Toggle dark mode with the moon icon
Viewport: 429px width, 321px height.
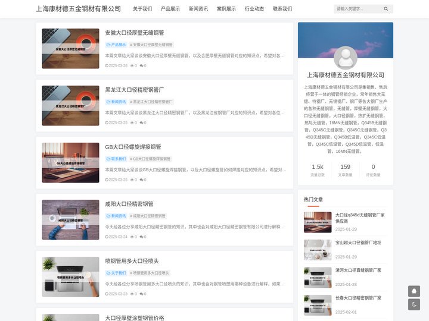[414, 304]
